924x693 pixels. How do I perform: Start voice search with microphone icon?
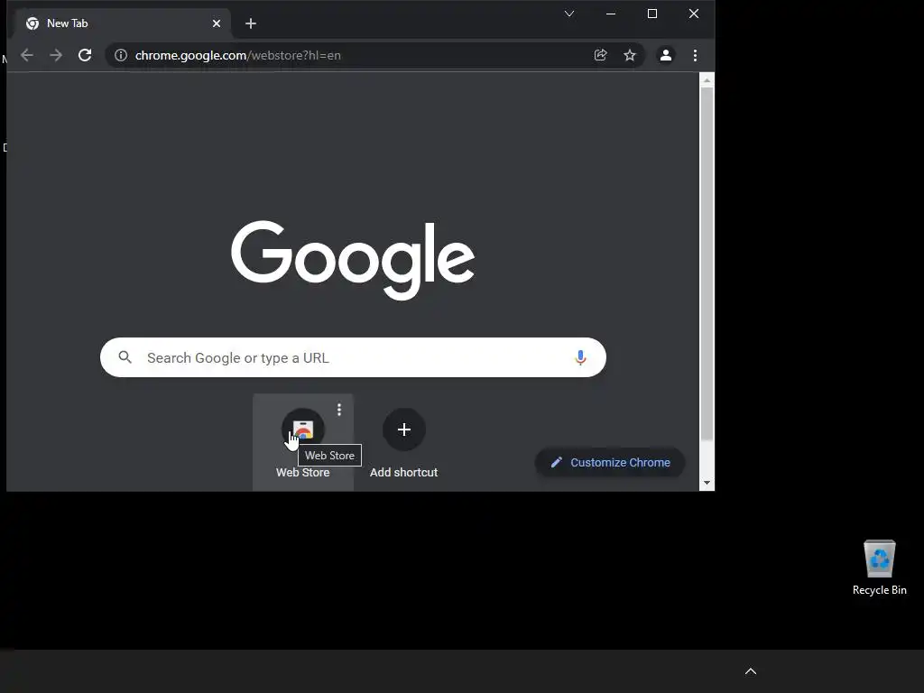pos(580,357)
